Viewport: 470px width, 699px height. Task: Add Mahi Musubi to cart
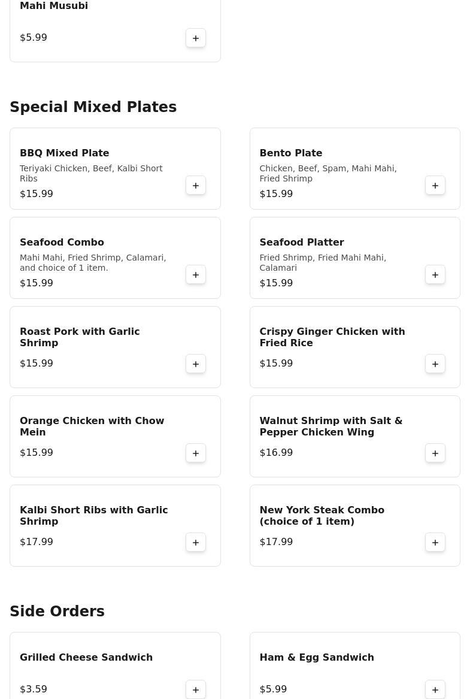(x=196, y=38)
